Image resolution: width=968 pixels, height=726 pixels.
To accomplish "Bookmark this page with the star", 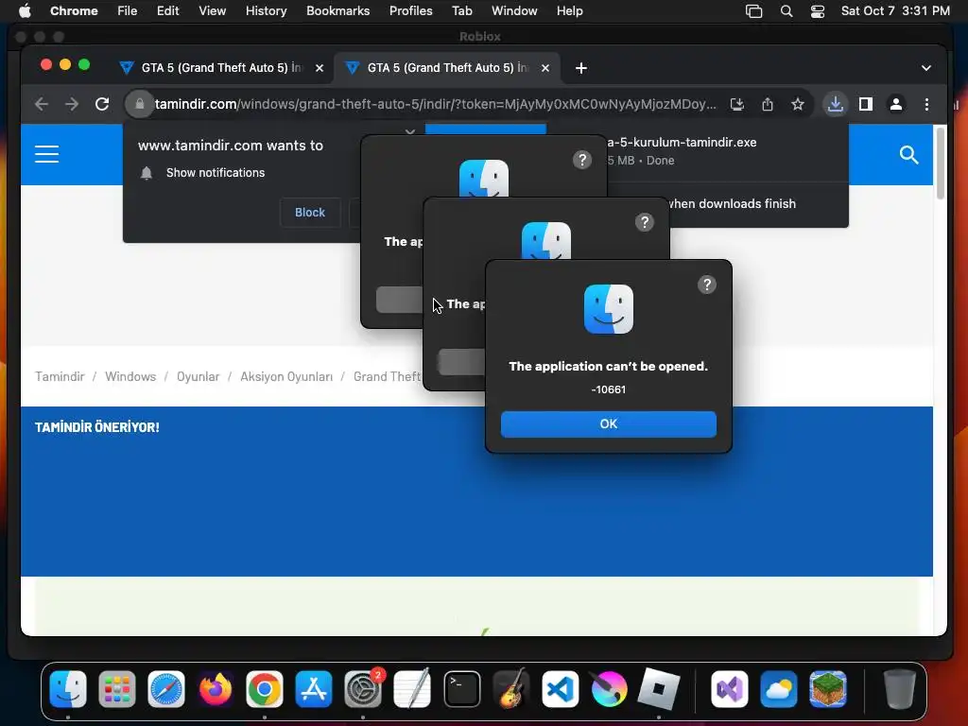I will tap(798, 104).
